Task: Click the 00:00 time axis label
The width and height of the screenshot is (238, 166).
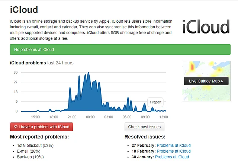Action: coord(90,117)
